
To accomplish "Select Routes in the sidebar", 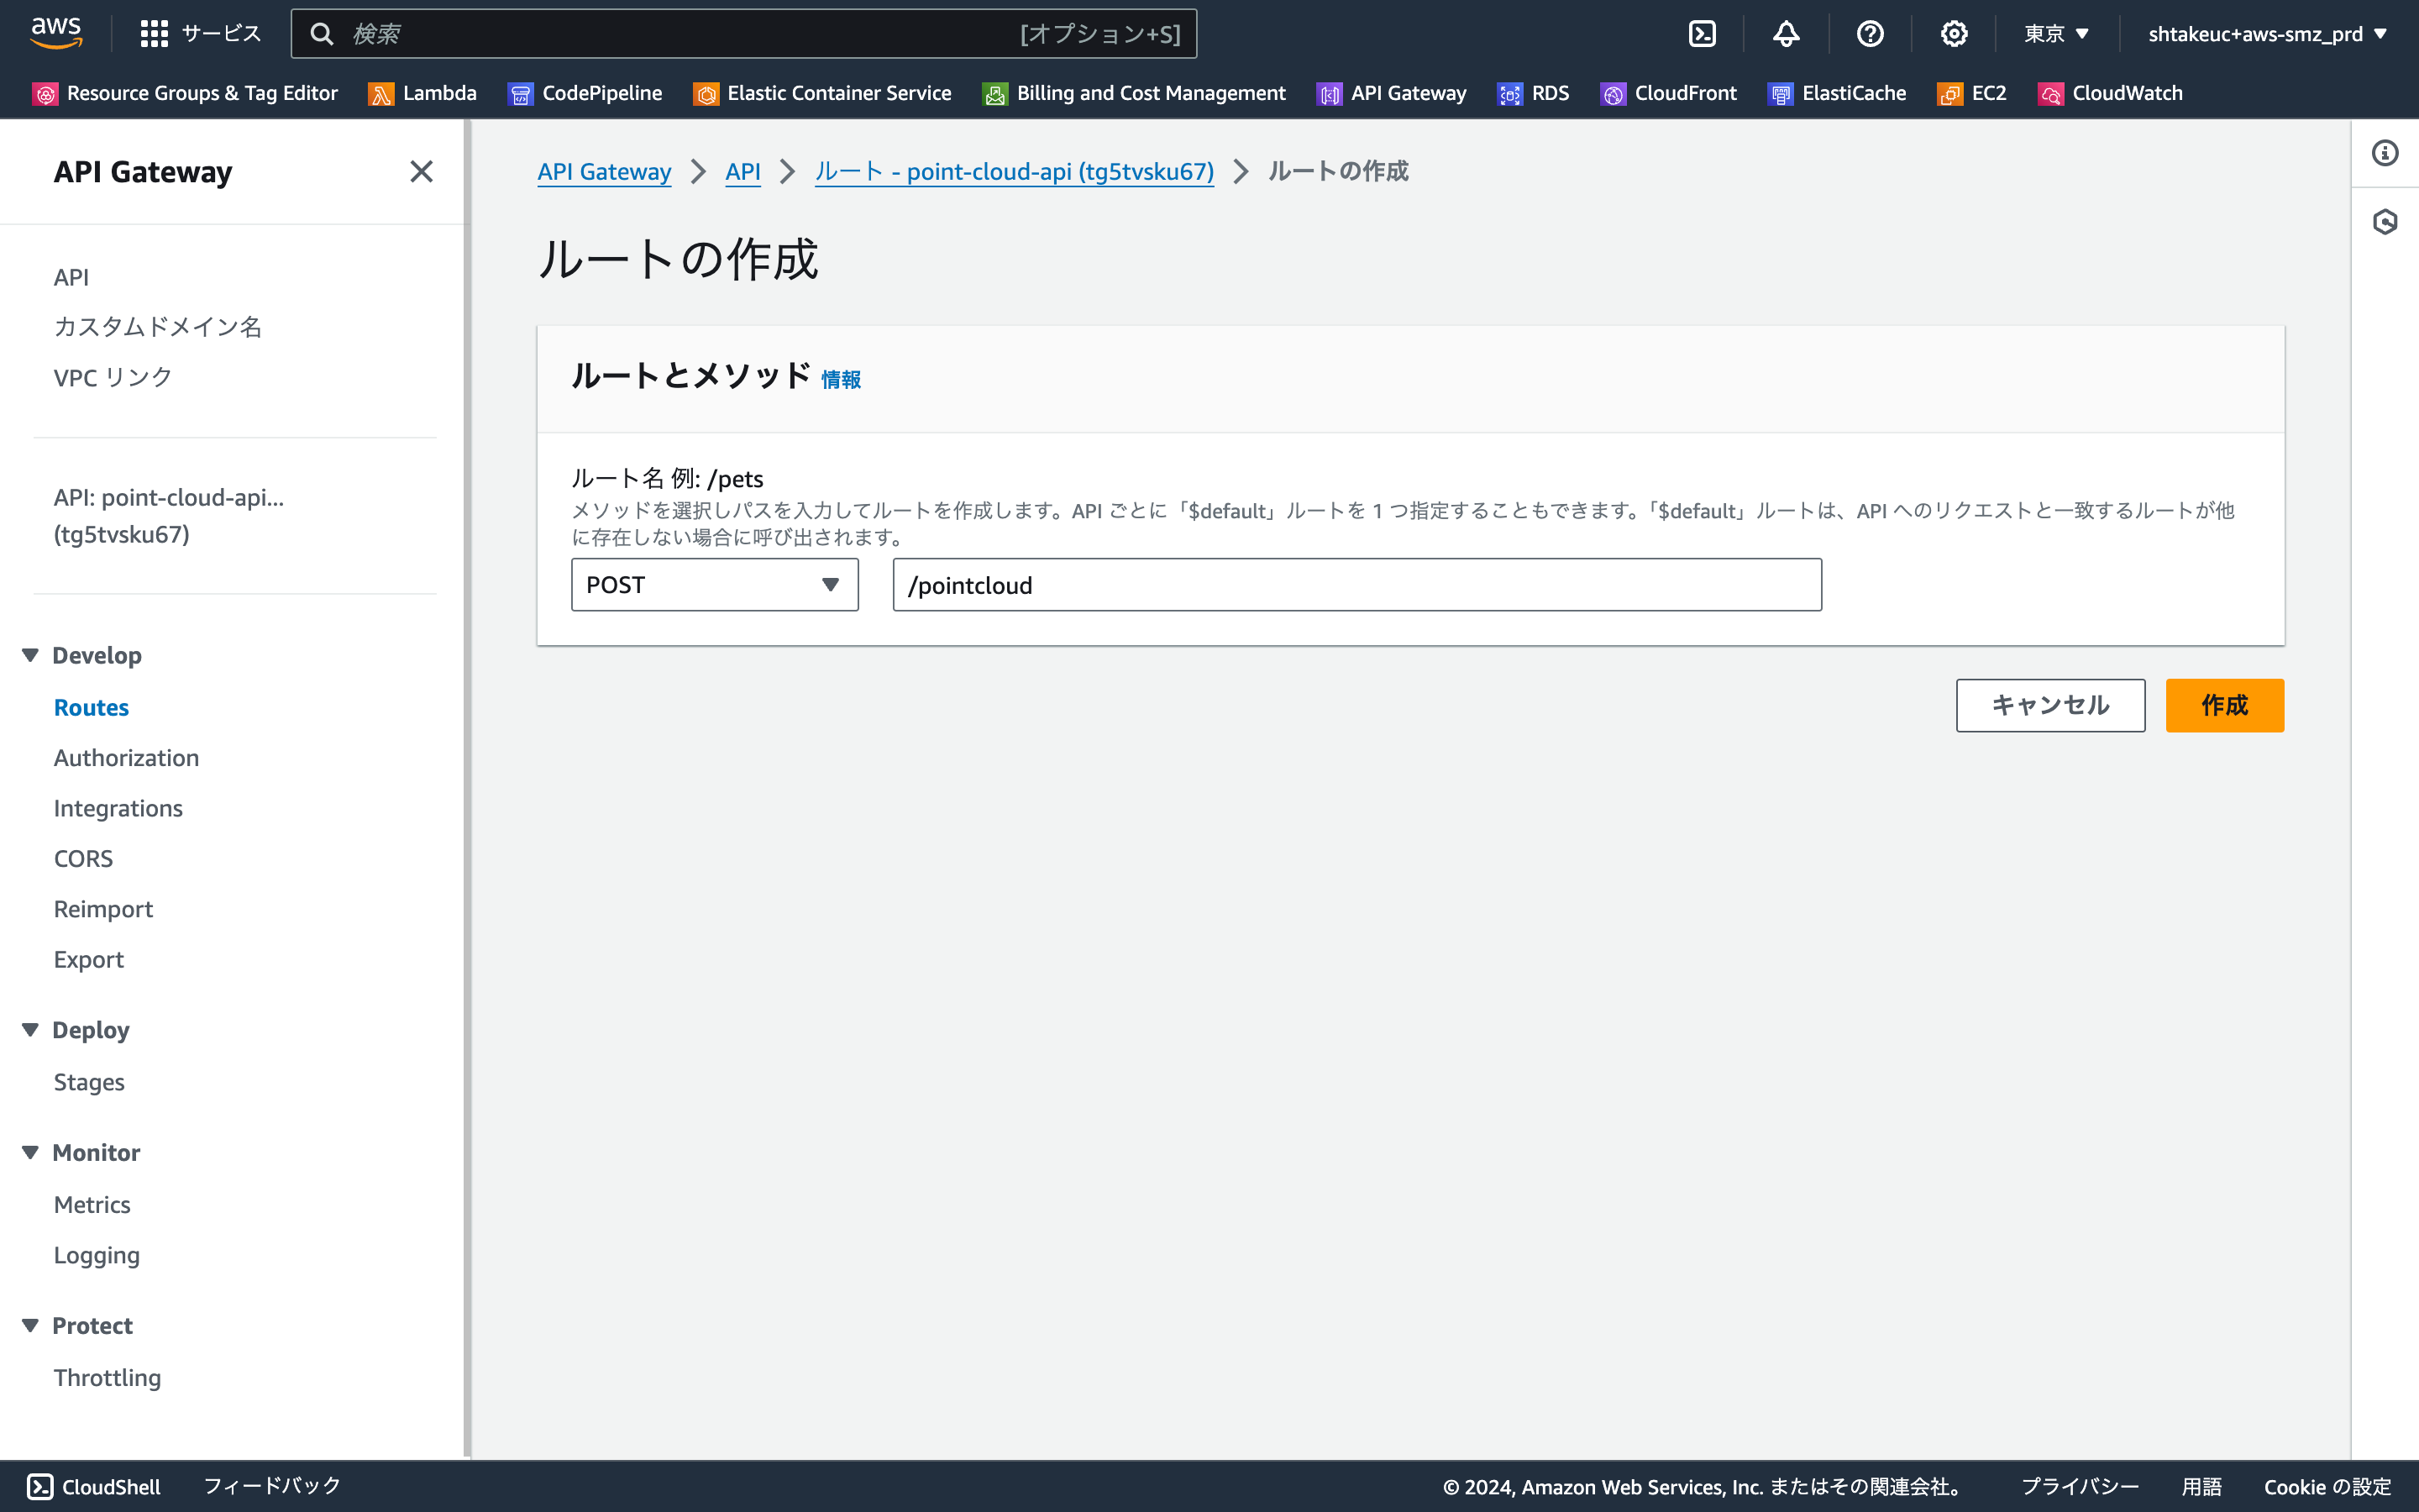I will pos(91,707).
